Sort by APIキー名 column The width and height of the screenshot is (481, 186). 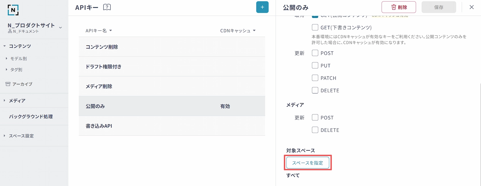pos(99,31)
